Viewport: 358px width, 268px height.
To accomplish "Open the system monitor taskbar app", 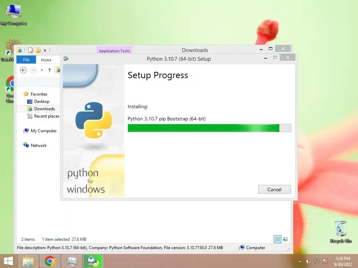I will [x=71, y=261].
